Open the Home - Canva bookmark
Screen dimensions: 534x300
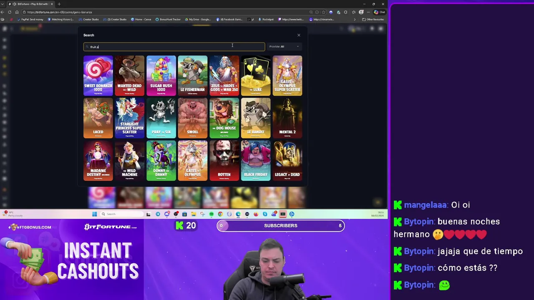click(141, 19)
